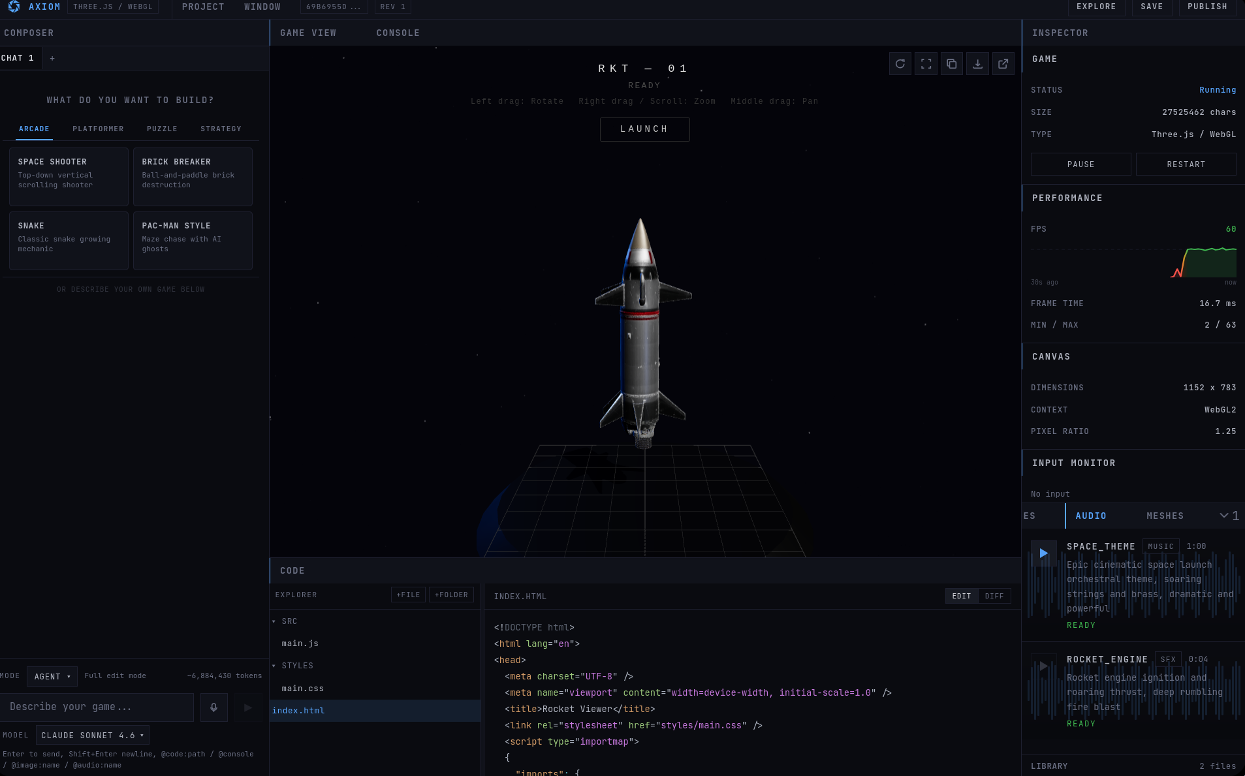Open the WINDOW menu

coord(262,7)
